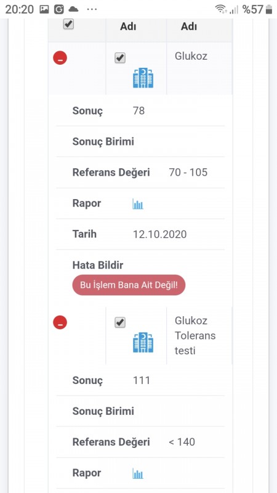Select the Tarih 12.10.2020 value
The image size is (277, 493).
click(159, 235)
